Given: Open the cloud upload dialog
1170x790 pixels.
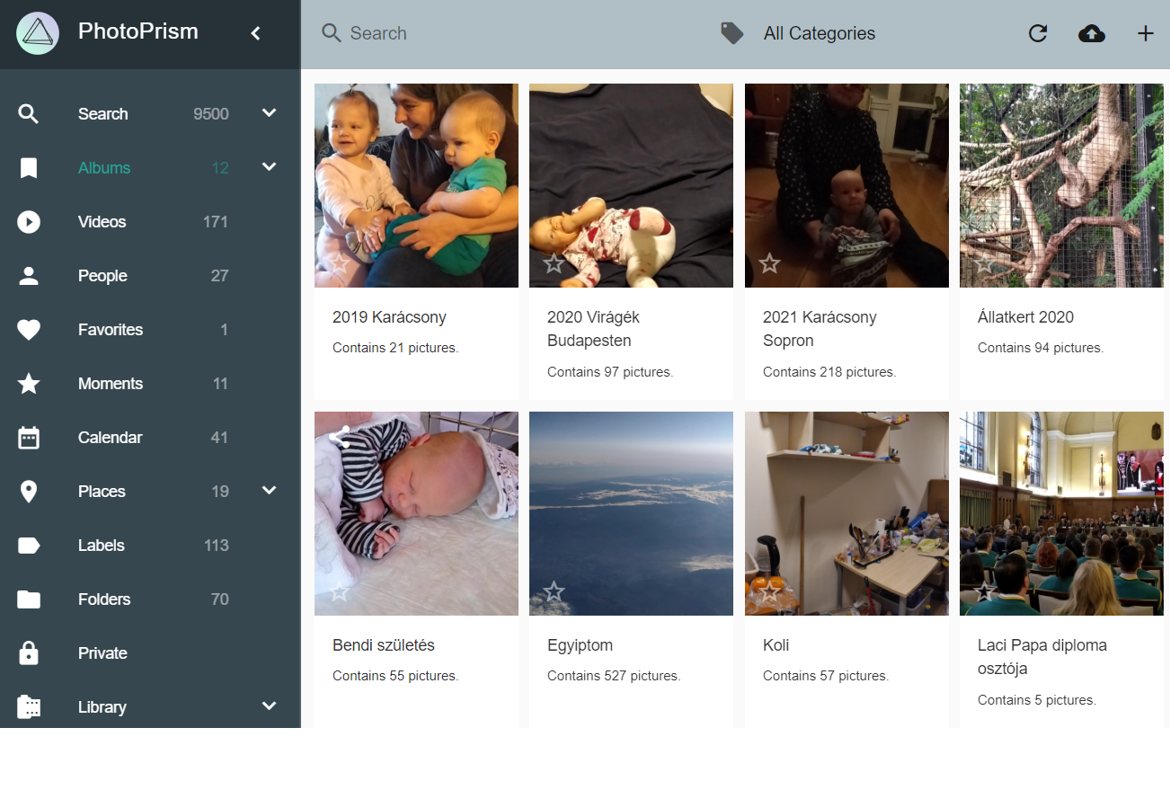Looking at the screenshot, I should coord(1091,33).
